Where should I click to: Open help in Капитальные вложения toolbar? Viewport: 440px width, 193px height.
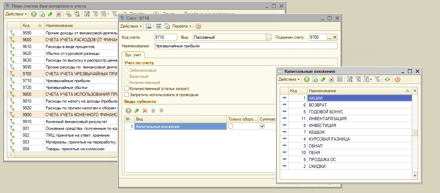click(398, 79)
